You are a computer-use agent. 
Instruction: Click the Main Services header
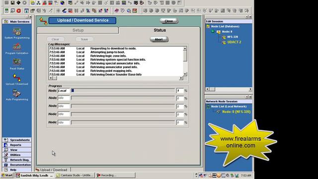click(x=17, y=21)
